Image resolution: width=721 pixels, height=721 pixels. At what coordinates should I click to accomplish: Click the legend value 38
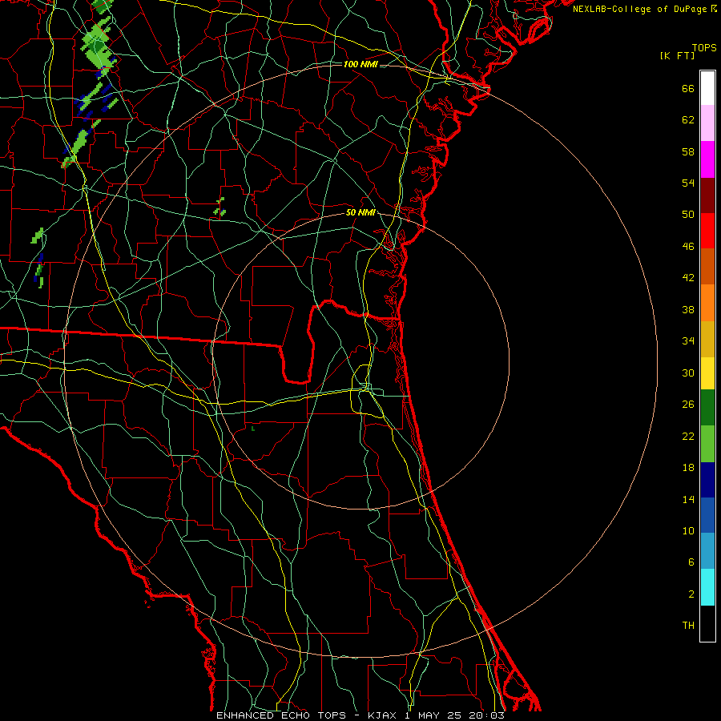pyautogui.click(x=688, y=310)
